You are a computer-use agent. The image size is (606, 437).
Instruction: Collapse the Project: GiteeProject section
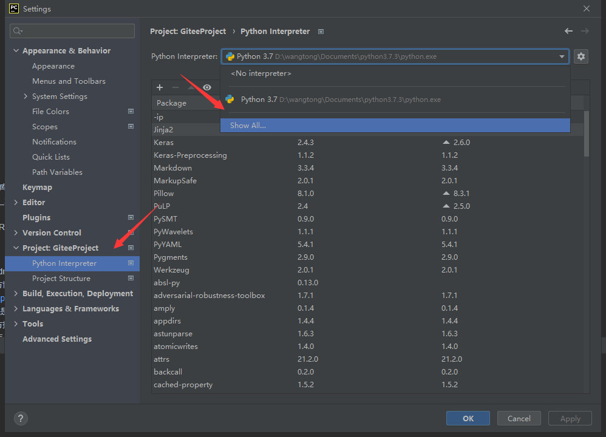click(x=16, y=248)
